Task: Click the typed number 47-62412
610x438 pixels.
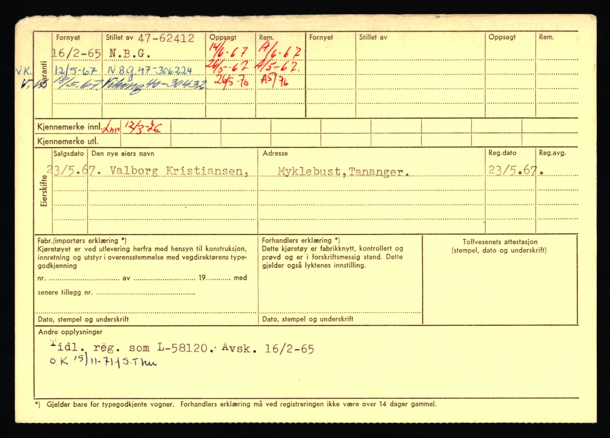Action: [166, 38]
